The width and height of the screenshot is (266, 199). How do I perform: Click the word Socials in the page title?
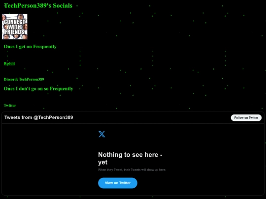point(63,5)
